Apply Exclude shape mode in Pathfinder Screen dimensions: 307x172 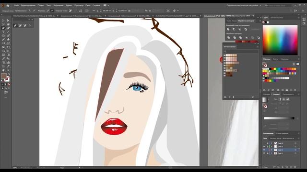click(x=246, y=29)
